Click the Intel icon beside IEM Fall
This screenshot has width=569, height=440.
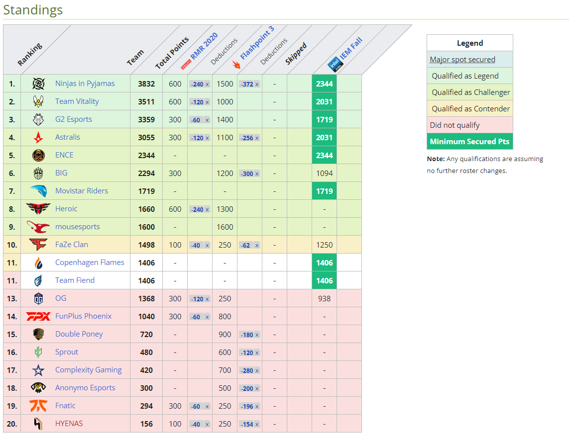pos(336,64)
